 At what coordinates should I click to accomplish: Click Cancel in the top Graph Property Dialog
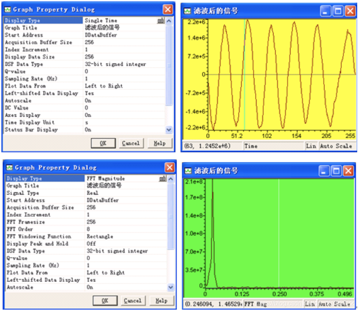(x=131, y=143)
